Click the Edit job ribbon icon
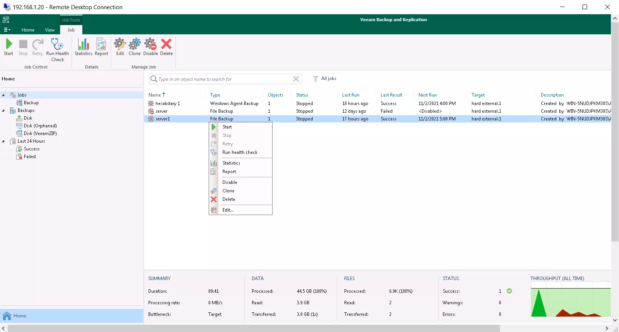Image resolution: width=619 pixels, height=332 pixels. (120, 47)
